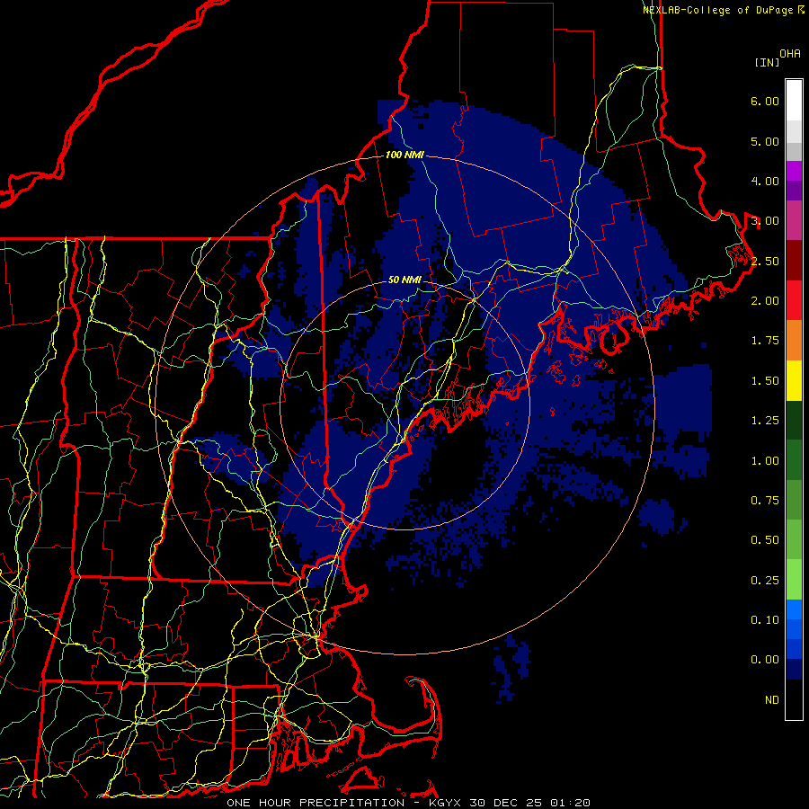Click the 0.25 legend value
The image size is (809, 809).
(765, 581)
